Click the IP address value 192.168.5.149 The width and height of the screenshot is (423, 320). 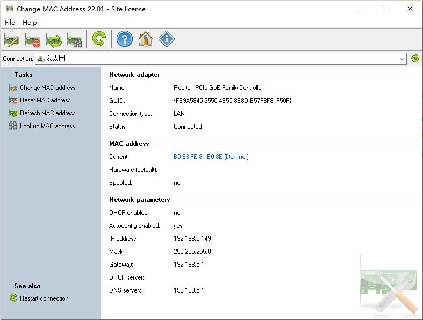pos(192,239)
